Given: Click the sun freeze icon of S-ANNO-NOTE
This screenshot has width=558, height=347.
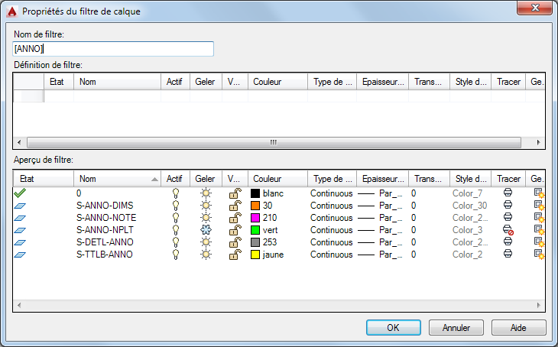Looking at the screenshot, I should click(206, 218).
